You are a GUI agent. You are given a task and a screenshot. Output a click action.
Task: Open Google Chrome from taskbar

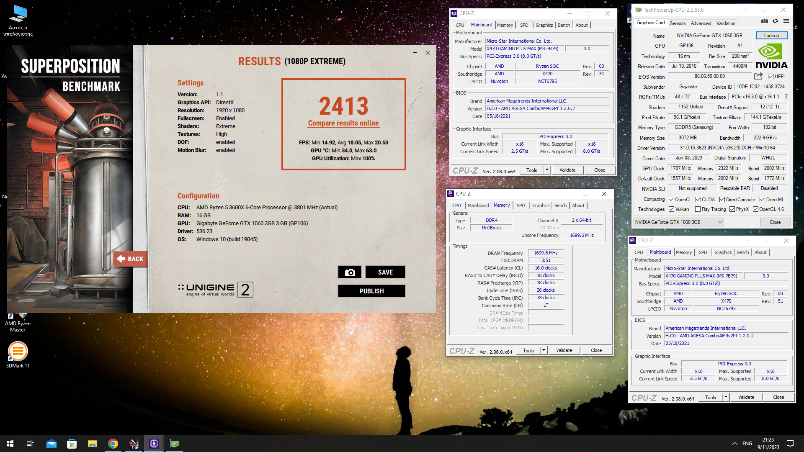point(113,444)
